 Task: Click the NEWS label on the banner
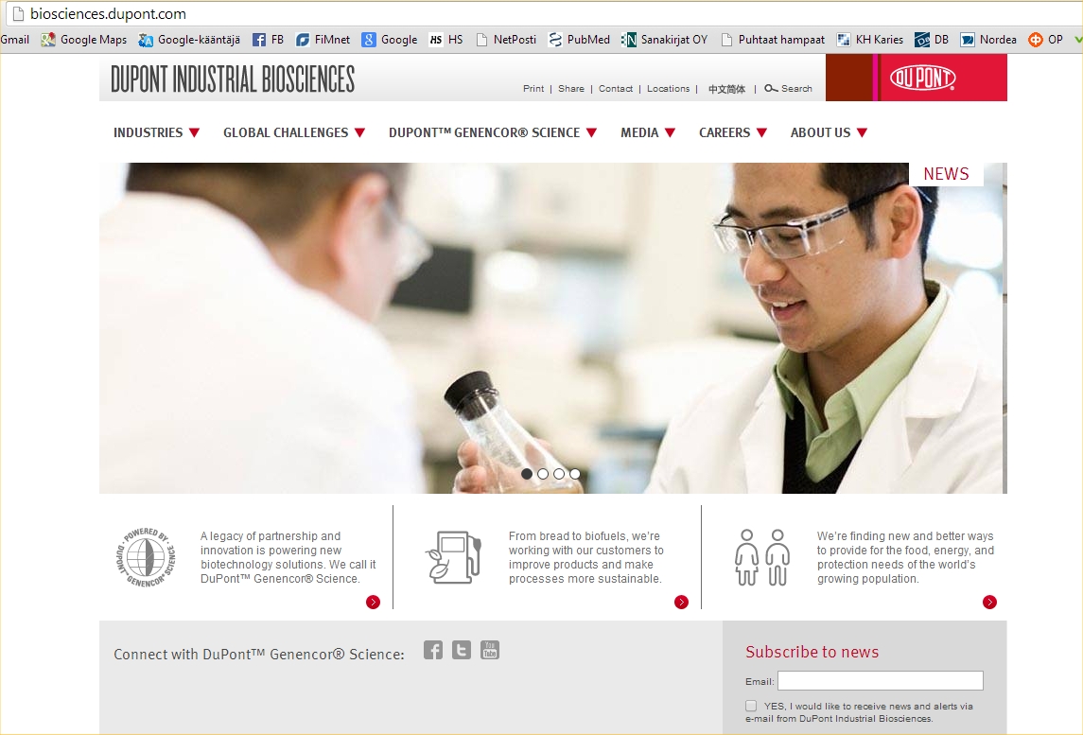(x=946, y=174)
